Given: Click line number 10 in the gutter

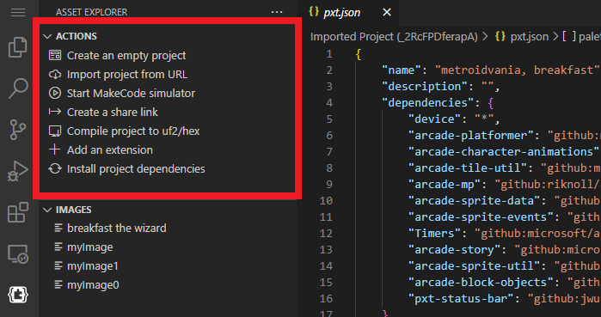Looking at the screenshot, I should click(326, 201).
